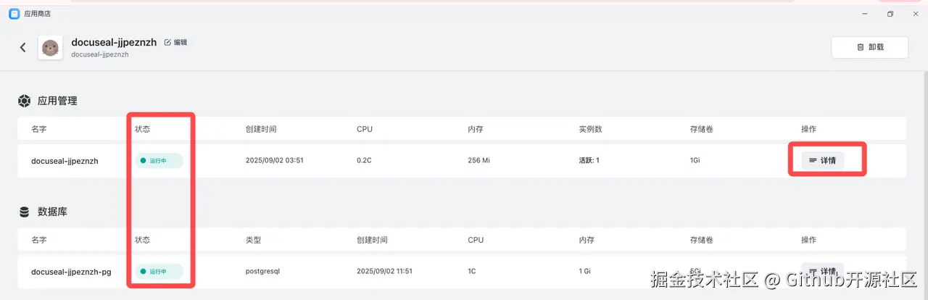Click the 1 Gi memory value in database row
This screenshot has height=300, width=928.
[585, 271]
